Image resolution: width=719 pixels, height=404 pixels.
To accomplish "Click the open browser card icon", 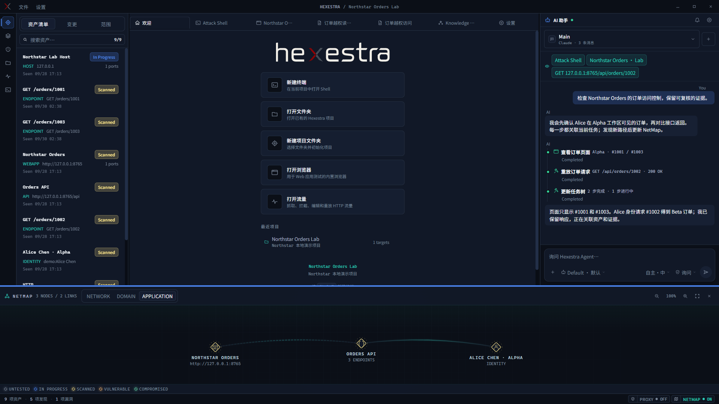I will [274, 172].
